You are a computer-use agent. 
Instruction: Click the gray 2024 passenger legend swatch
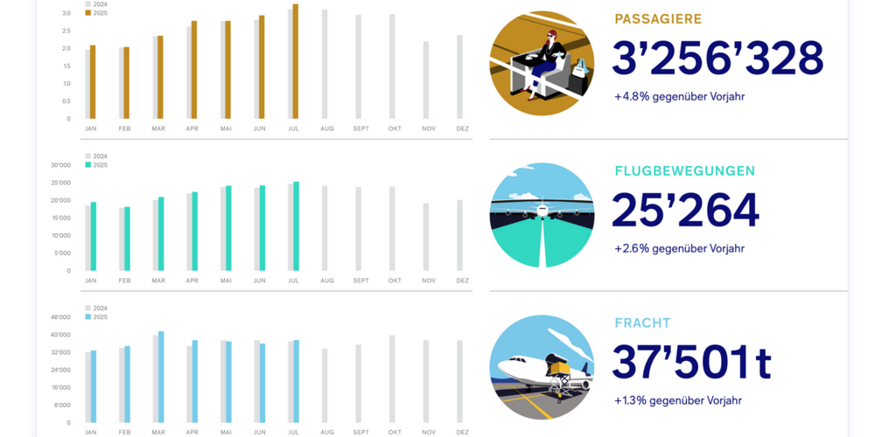(88, 3)
